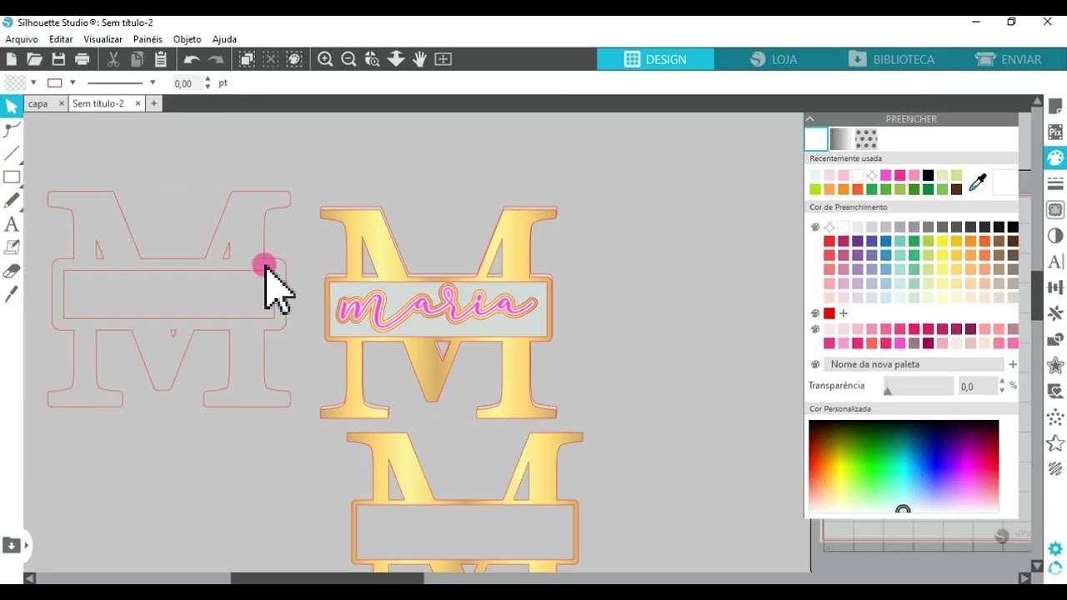Viewport: 1067px width, 600px height.
Task: Open the Ajuda menu
Action: pos(224,39)
